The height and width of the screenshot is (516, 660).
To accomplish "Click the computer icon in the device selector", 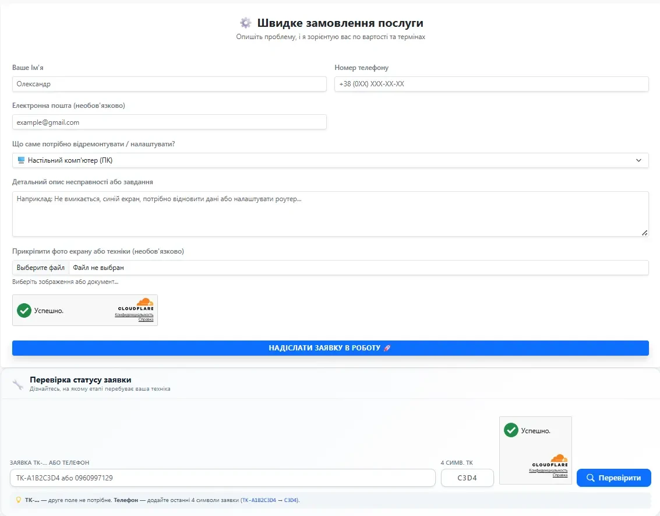I will pos(21,160).
